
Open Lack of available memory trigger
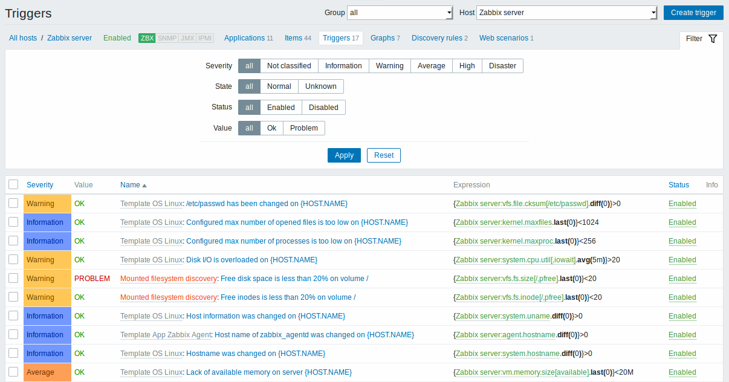click(x=269, y=372)
